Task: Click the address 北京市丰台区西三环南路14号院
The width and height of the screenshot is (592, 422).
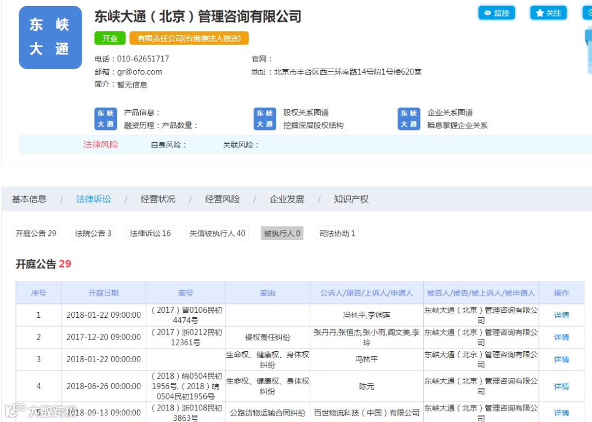Action: tap(348, 72)
